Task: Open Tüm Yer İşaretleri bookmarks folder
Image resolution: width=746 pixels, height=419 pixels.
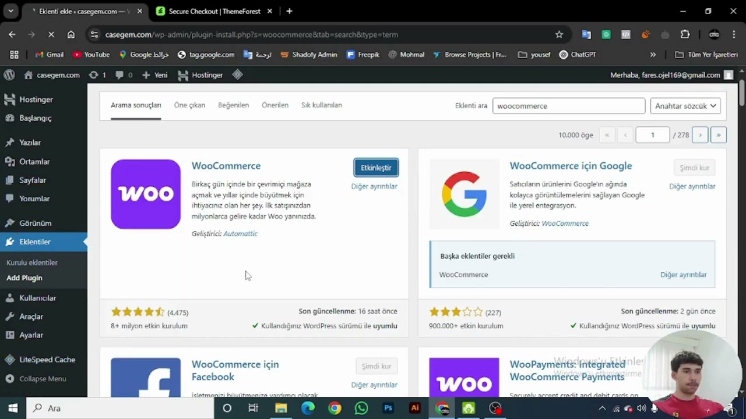Action: click(x=706, y=55)
